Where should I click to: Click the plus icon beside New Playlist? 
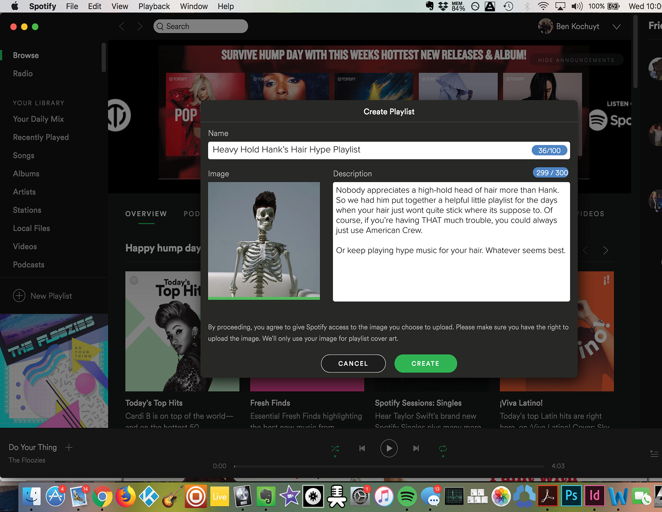(x=19, y=296)
